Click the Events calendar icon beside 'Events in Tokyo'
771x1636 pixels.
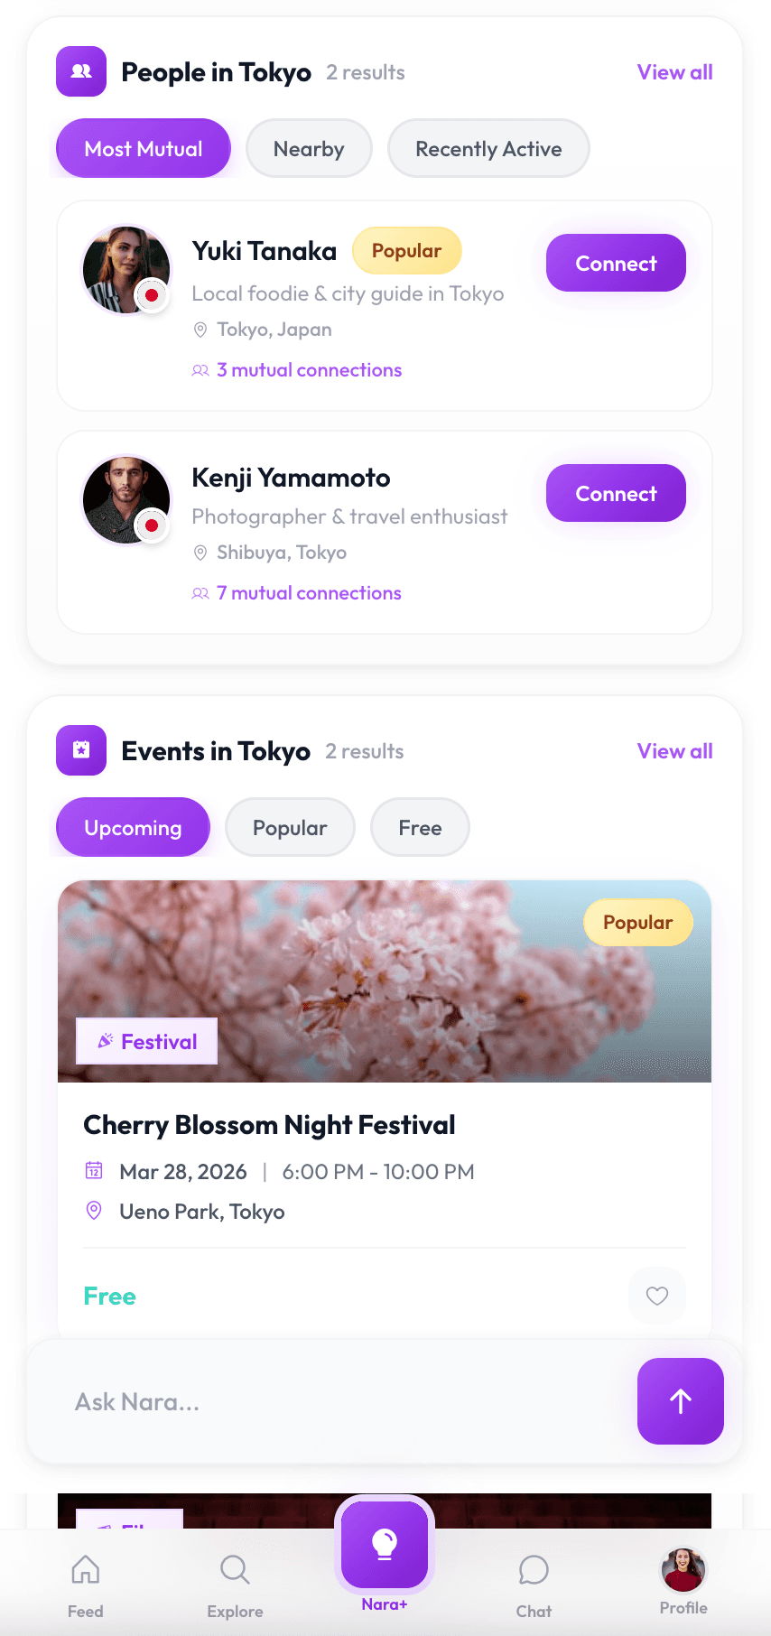(80, 750)
